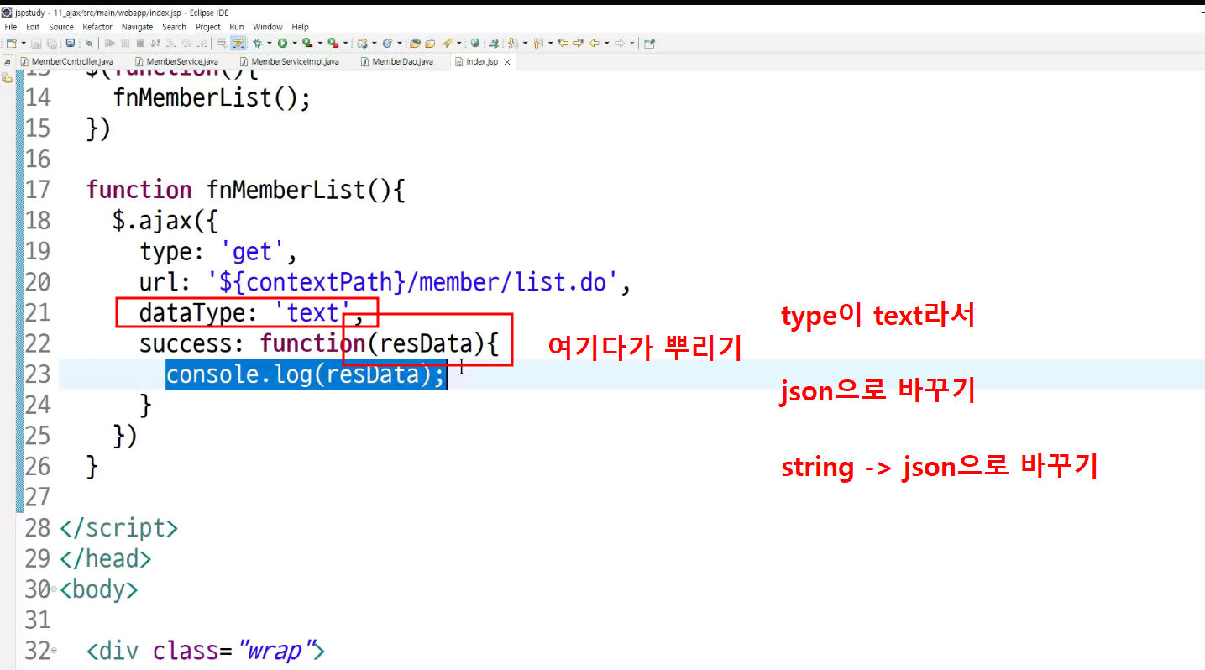Click the Save icon in toolbar
1205x670 pixels.
(x=36, y=44)
